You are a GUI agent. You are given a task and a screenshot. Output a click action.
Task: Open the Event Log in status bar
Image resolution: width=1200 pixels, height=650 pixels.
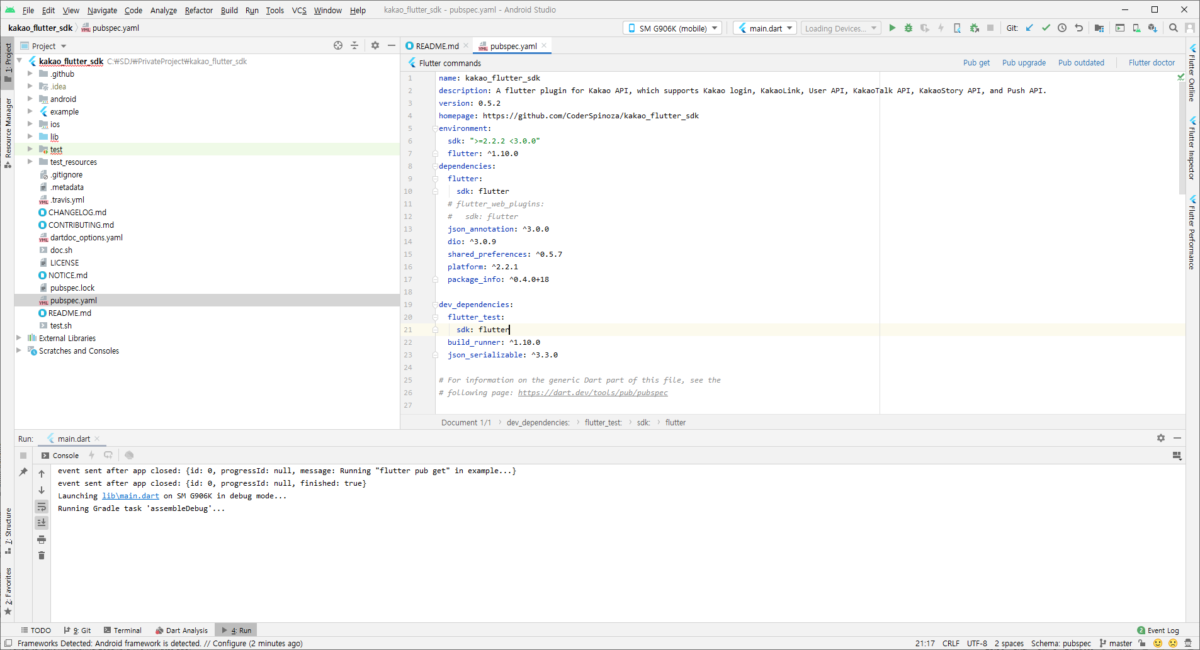(x=1158, y=630)
